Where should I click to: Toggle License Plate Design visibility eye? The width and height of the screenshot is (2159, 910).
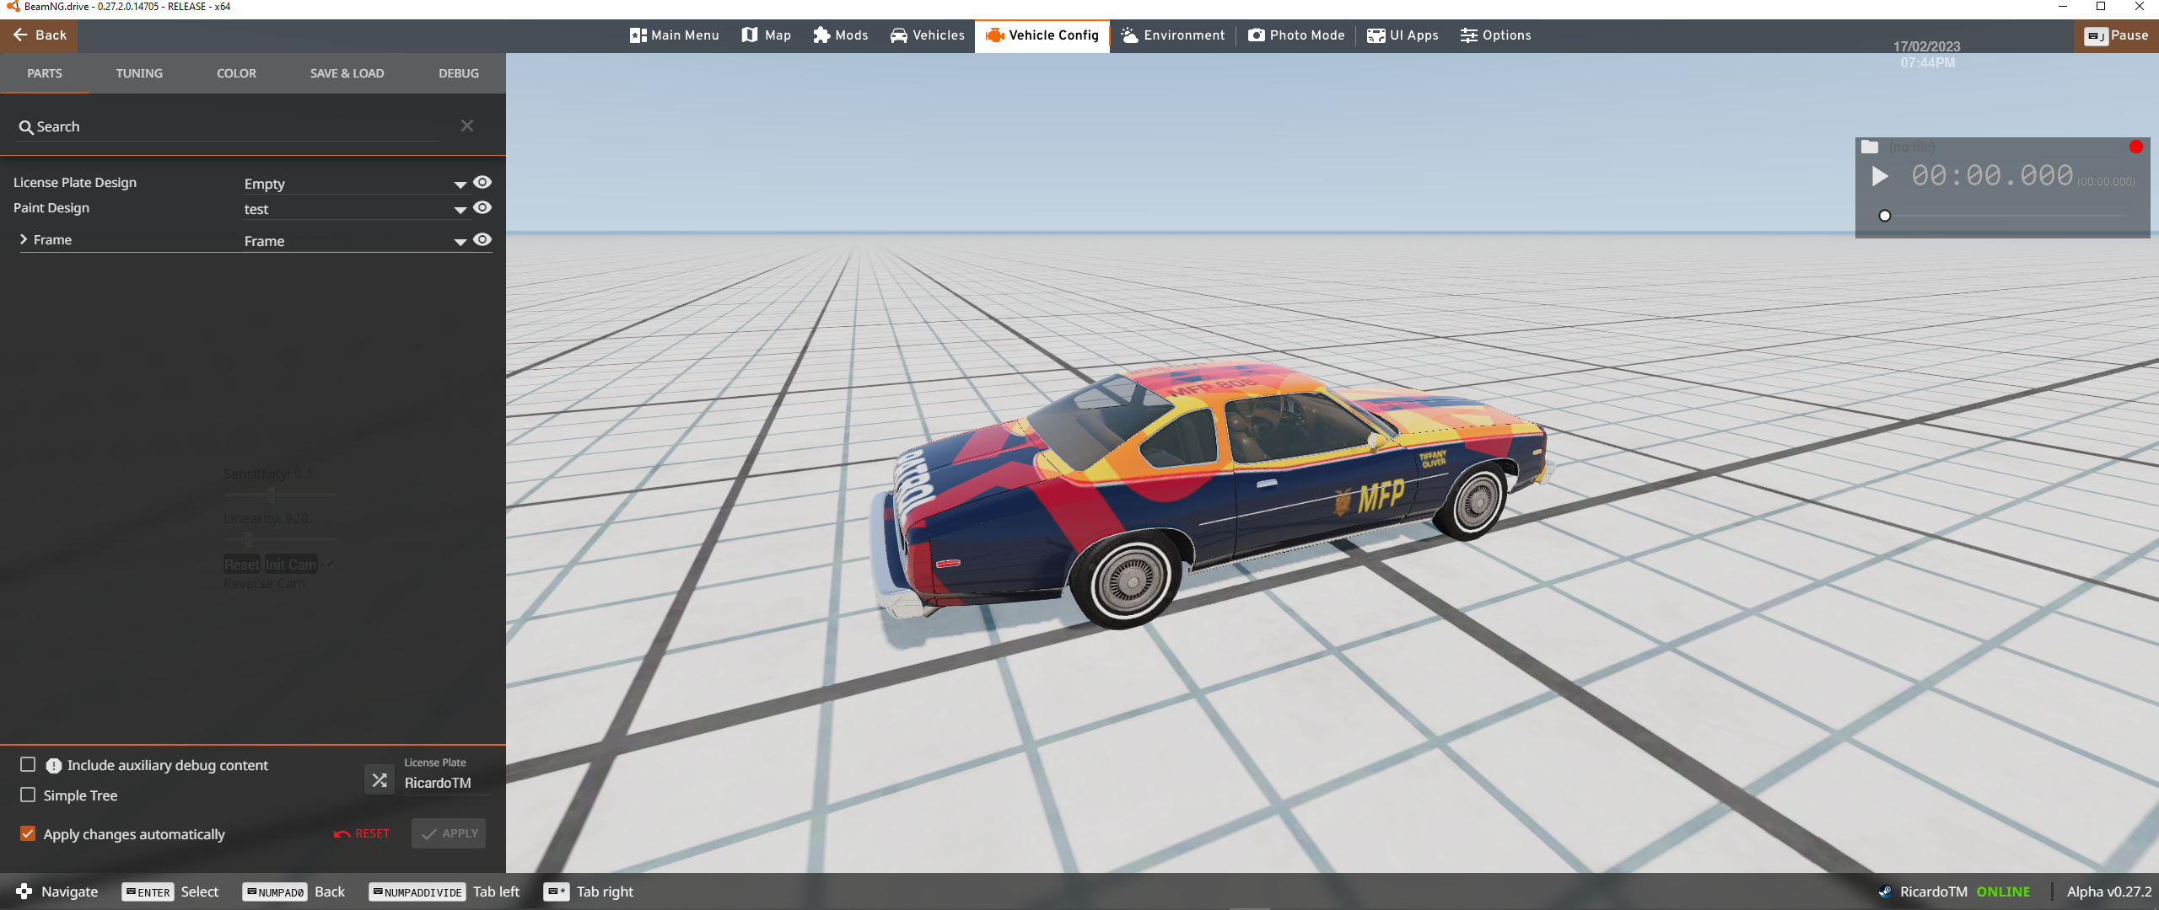coord(482,182)
